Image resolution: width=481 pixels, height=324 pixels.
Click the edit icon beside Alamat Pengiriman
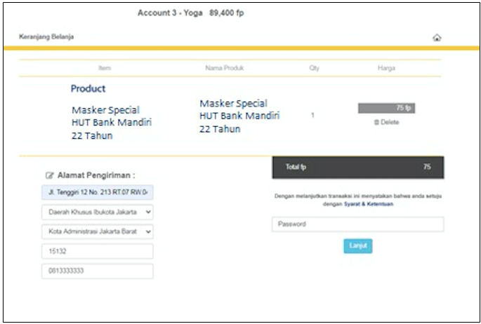49,175
